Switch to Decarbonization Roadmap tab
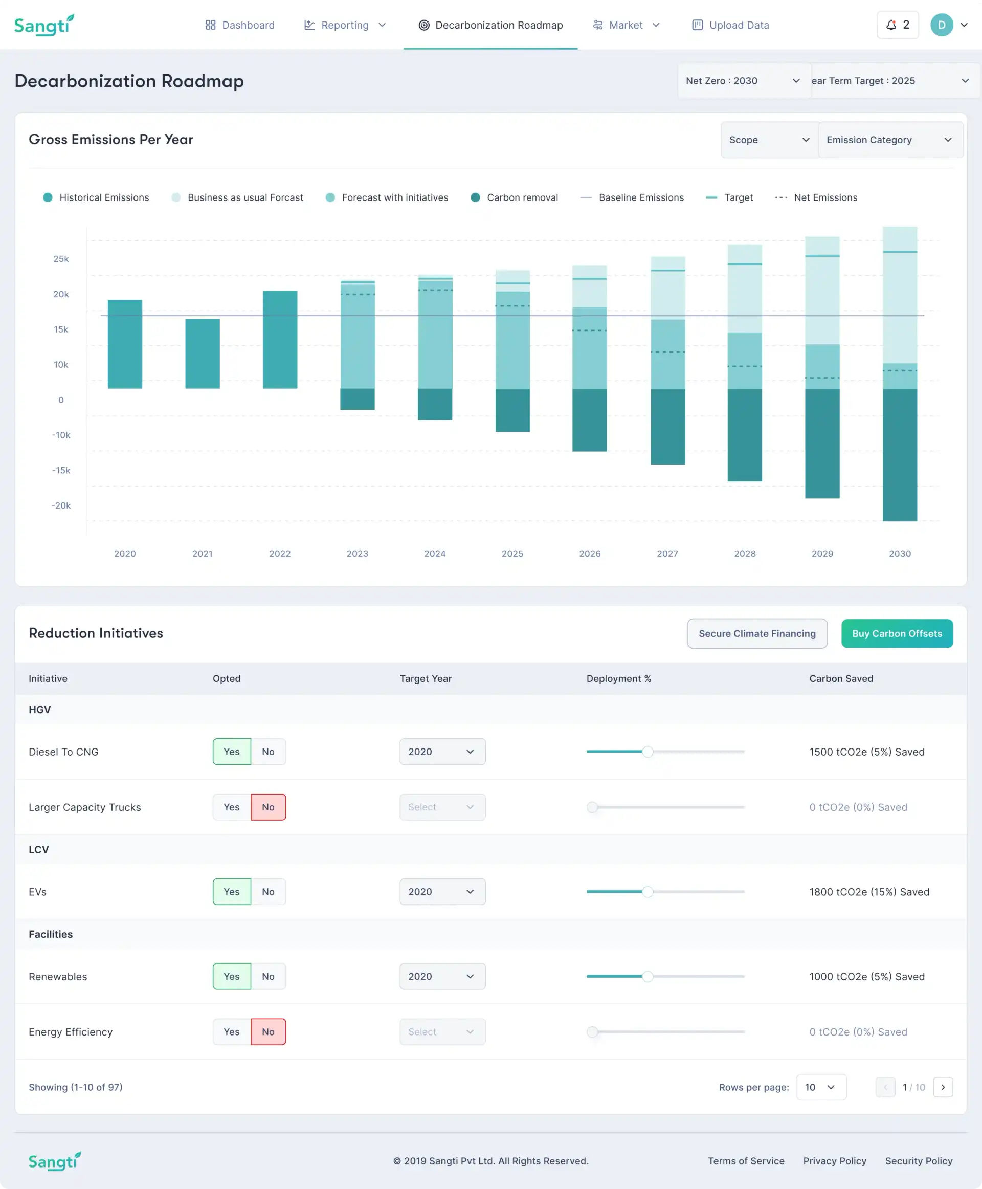The height and width of the screenshot is (1189, 982). [490, 25]
